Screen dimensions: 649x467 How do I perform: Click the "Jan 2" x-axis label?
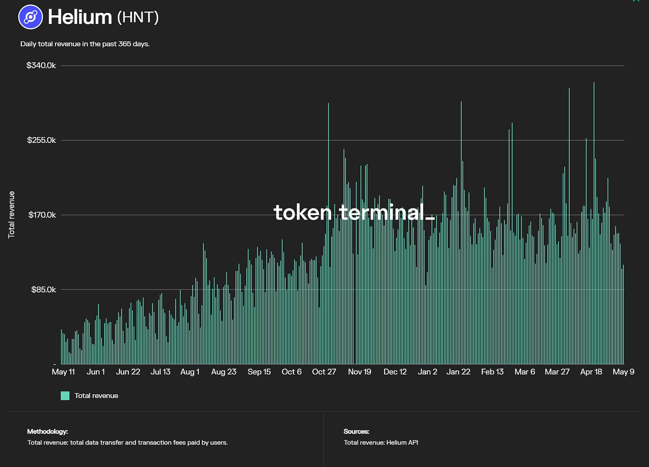coord(427,372)
